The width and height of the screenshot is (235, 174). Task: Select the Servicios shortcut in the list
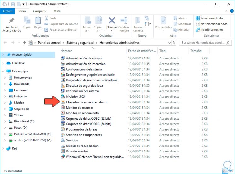[x=72, y=140]
